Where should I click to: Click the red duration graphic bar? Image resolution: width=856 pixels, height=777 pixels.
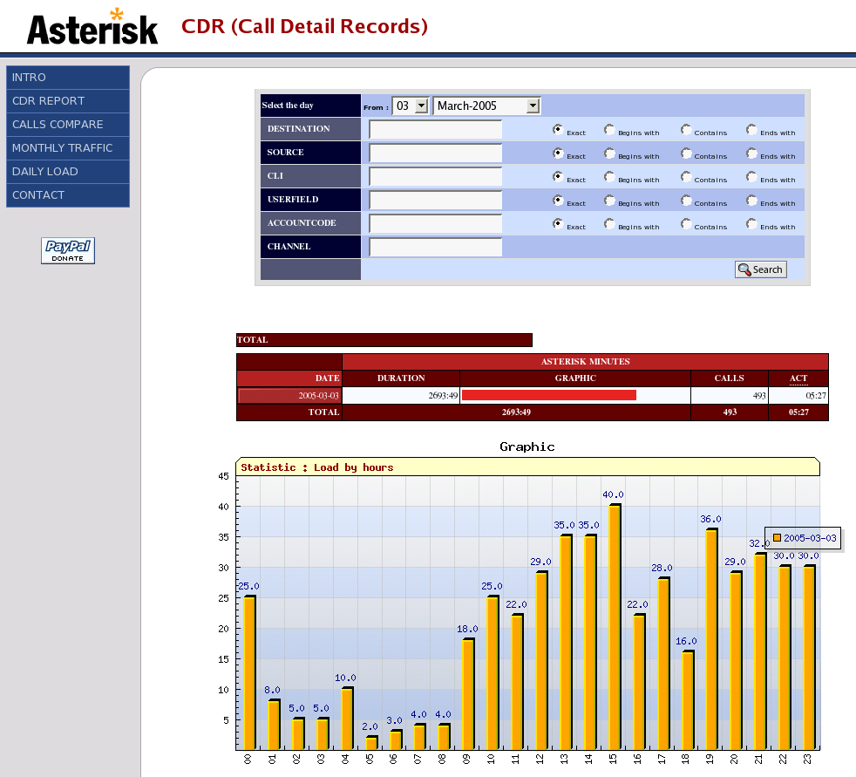pyautogui.click(x=549, y=395)
